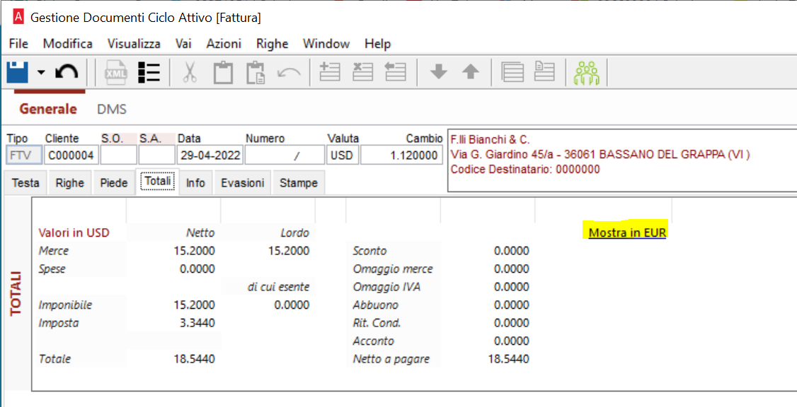Image resolution: width=797 pixels, height=407 pixels.
Task: Select the Generale section tab
Action: [x=48, y=109]
